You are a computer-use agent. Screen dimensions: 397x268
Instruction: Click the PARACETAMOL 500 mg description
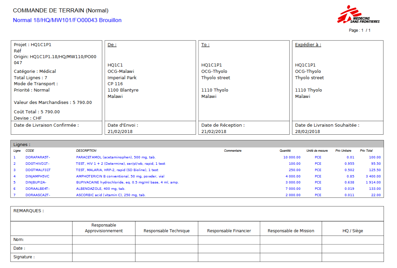(116, 157)
